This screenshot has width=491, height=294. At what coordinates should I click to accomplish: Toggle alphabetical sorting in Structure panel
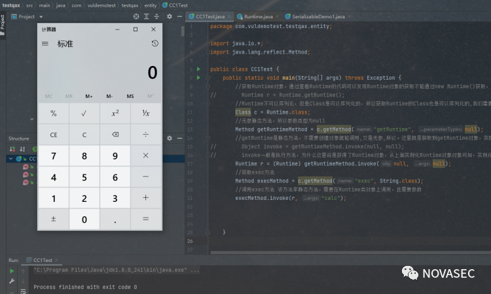[x=22, y=149]
